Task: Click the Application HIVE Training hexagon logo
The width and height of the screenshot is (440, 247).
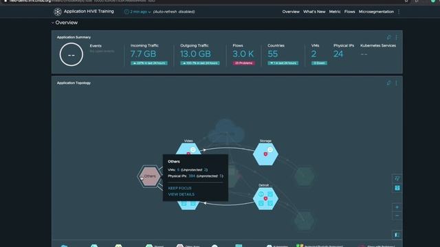Action: [x=58, y=12]
